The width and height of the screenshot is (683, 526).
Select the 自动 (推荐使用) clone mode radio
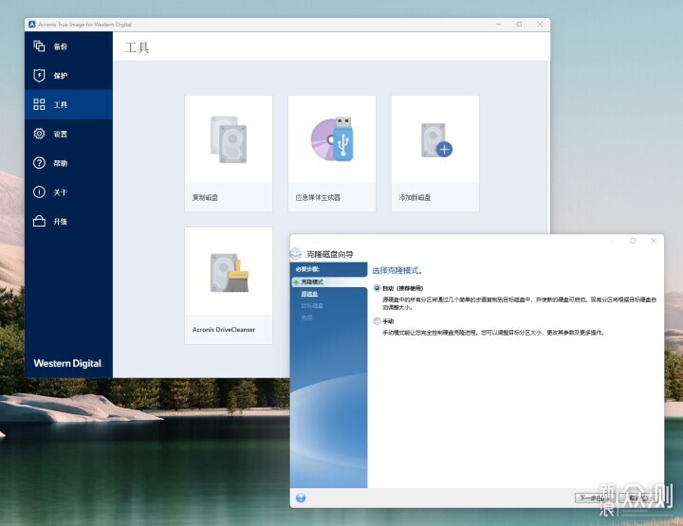point(378,288)
